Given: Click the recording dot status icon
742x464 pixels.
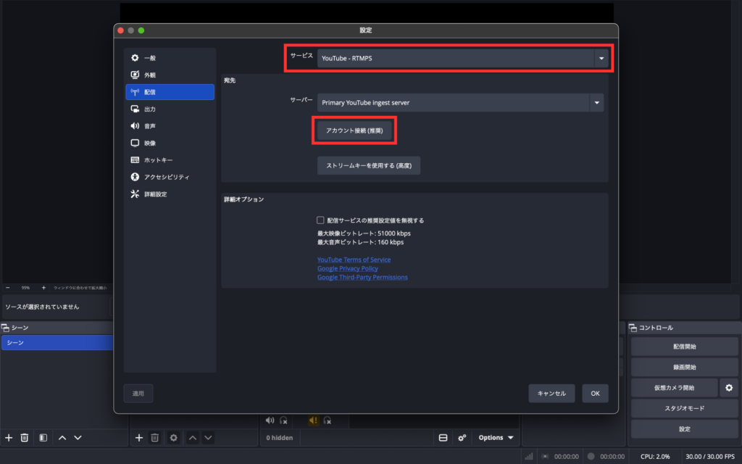Looking at the screenshot, I should click(x=591, y=457).
